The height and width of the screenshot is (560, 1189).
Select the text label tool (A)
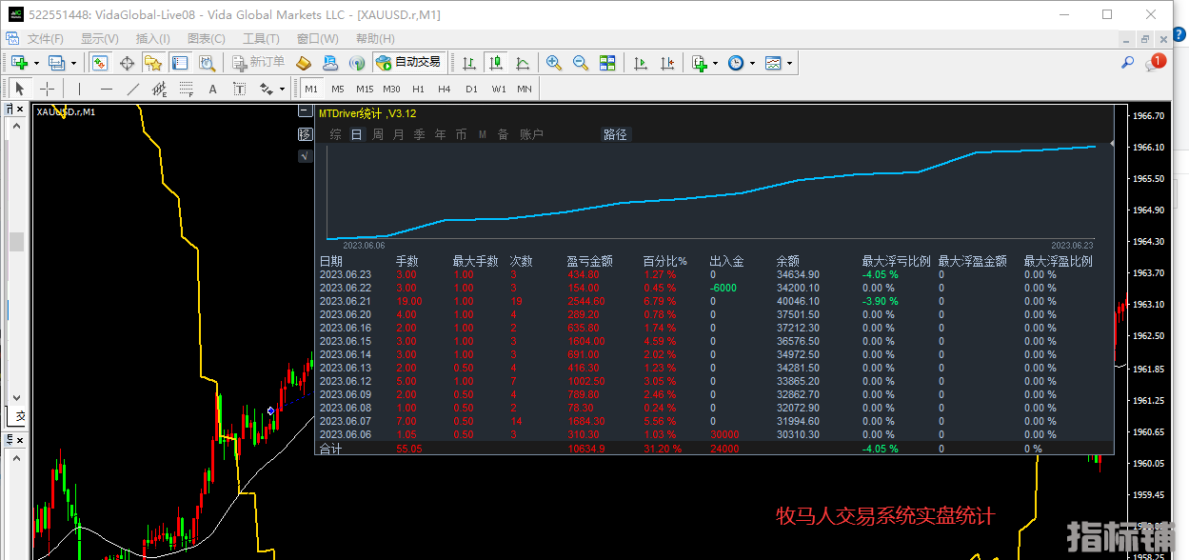tap(212, 89)
